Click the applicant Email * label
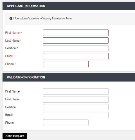Screen dimensions: 135x140 click(10, 56)
